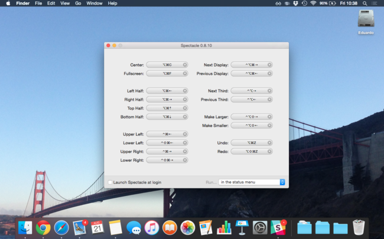Open Notes from the Dock
The image size is (384, 239).
(115, 228)
